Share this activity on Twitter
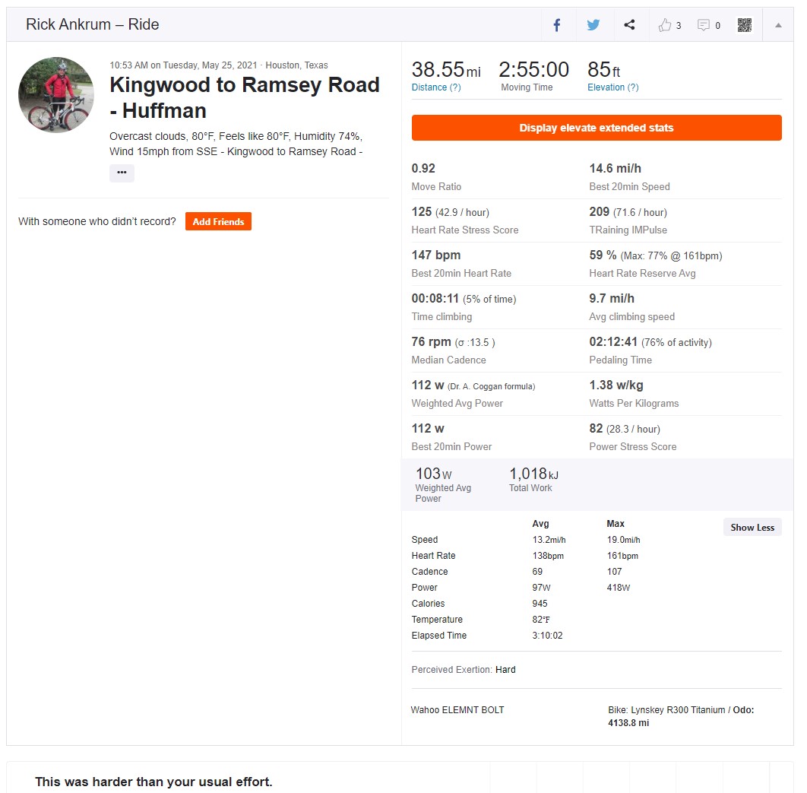This screenshot has height=793, width=807. [x=593, y=25]
